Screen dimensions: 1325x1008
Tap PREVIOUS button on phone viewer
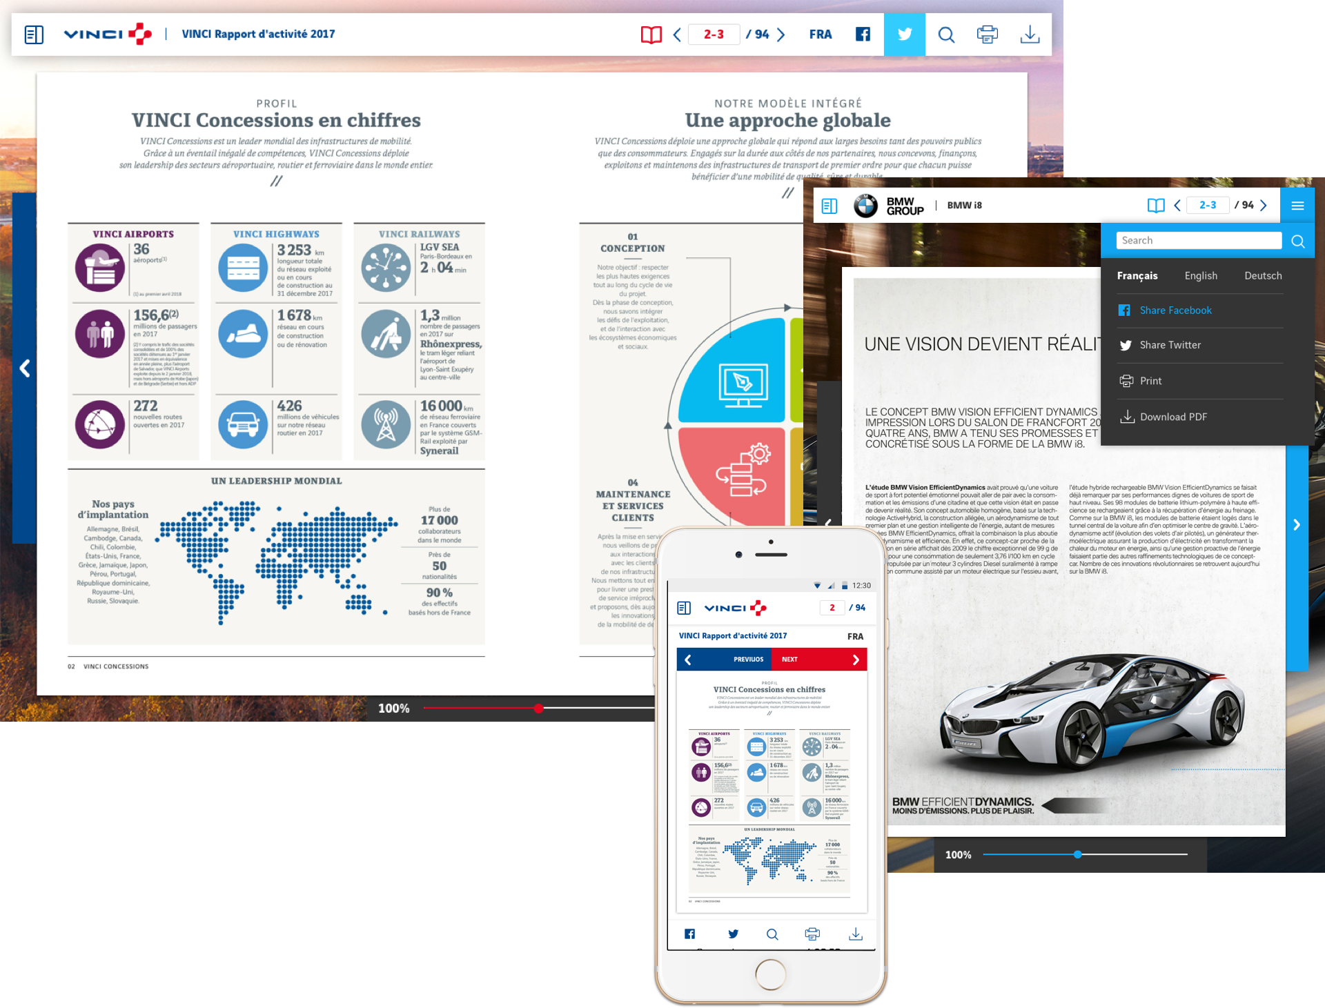[725, 660]
